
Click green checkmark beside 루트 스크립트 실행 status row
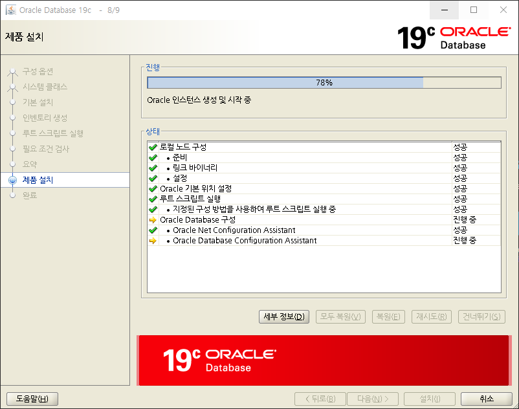coord(153,199)
